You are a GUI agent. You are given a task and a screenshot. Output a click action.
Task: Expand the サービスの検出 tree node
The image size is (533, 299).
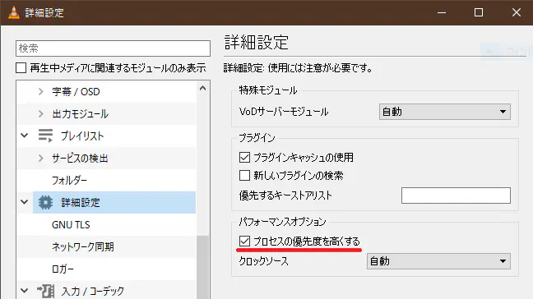tap(41, 159)
